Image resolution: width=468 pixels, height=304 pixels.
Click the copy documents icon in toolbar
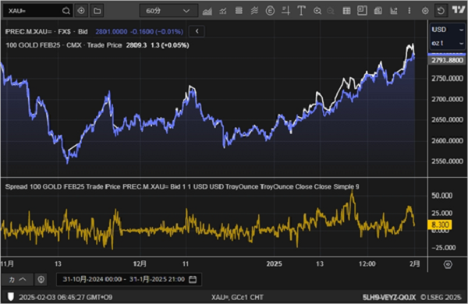[378, 11]
